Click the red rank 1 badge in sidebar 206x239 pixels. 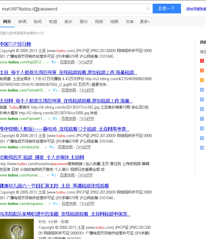click(202, 61)
